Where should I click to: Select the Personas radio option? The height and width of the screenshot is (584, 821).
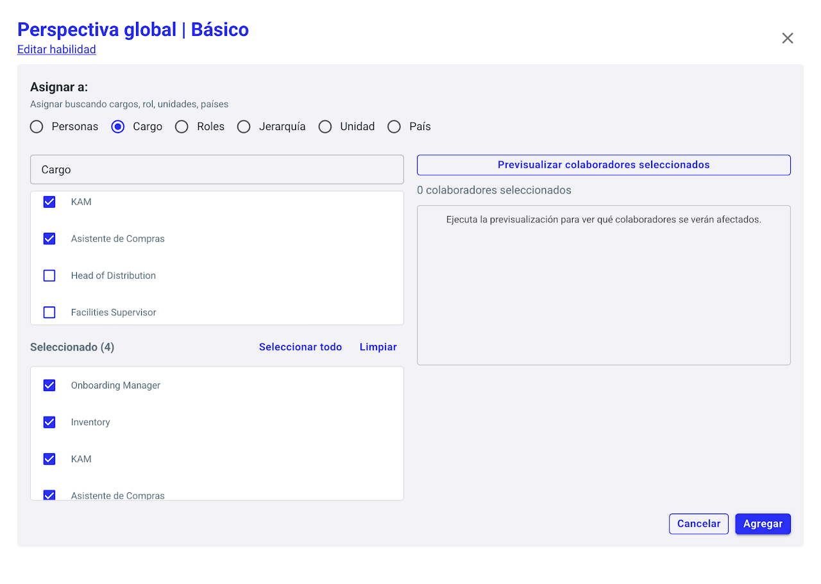pyautogui.click(x=37, y=127)
